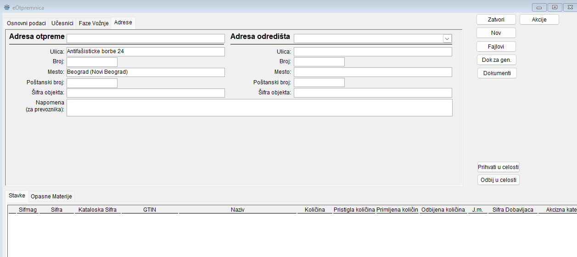Expand the Adresa odredišta dropdown
This screenshot has width=577, height=257.
447,38
